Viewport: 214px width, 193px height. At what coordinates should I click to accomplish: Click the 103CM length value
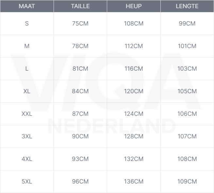tap(187, 69)
